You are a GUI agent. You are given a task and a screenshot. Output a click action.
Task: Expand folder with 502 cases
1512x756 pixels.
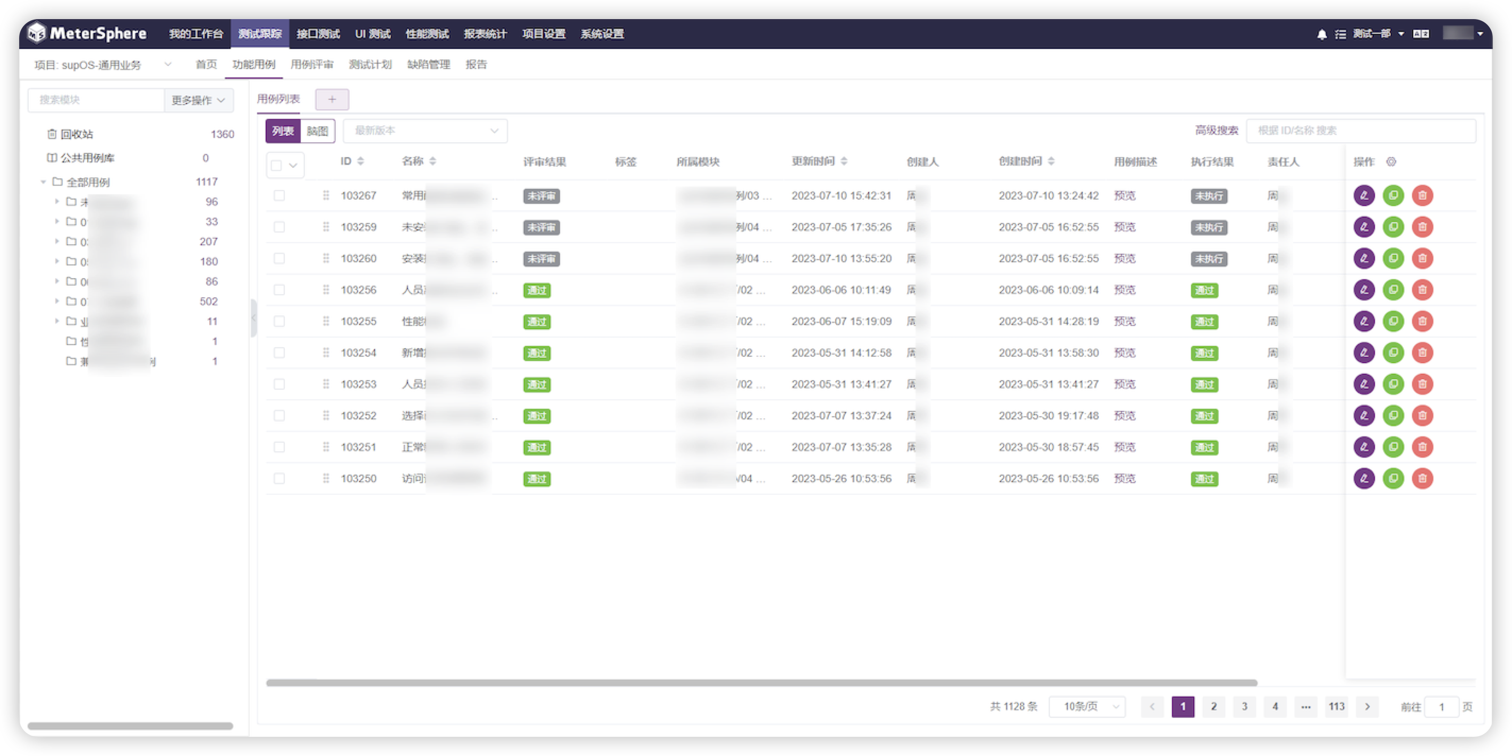[x=57, y=302]
